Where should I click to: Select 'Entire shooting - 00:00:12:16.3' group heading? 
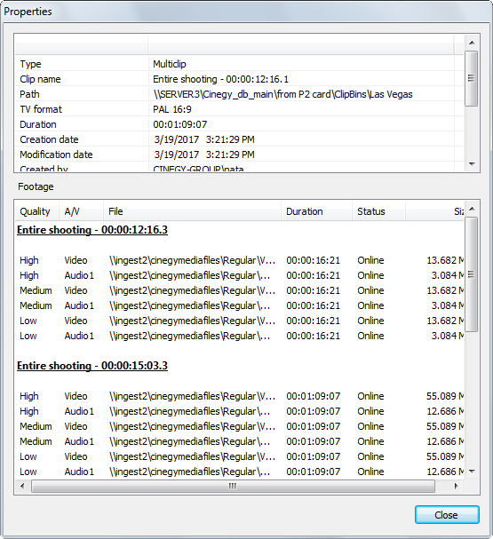pyautogui.click(x=92, y=230)
